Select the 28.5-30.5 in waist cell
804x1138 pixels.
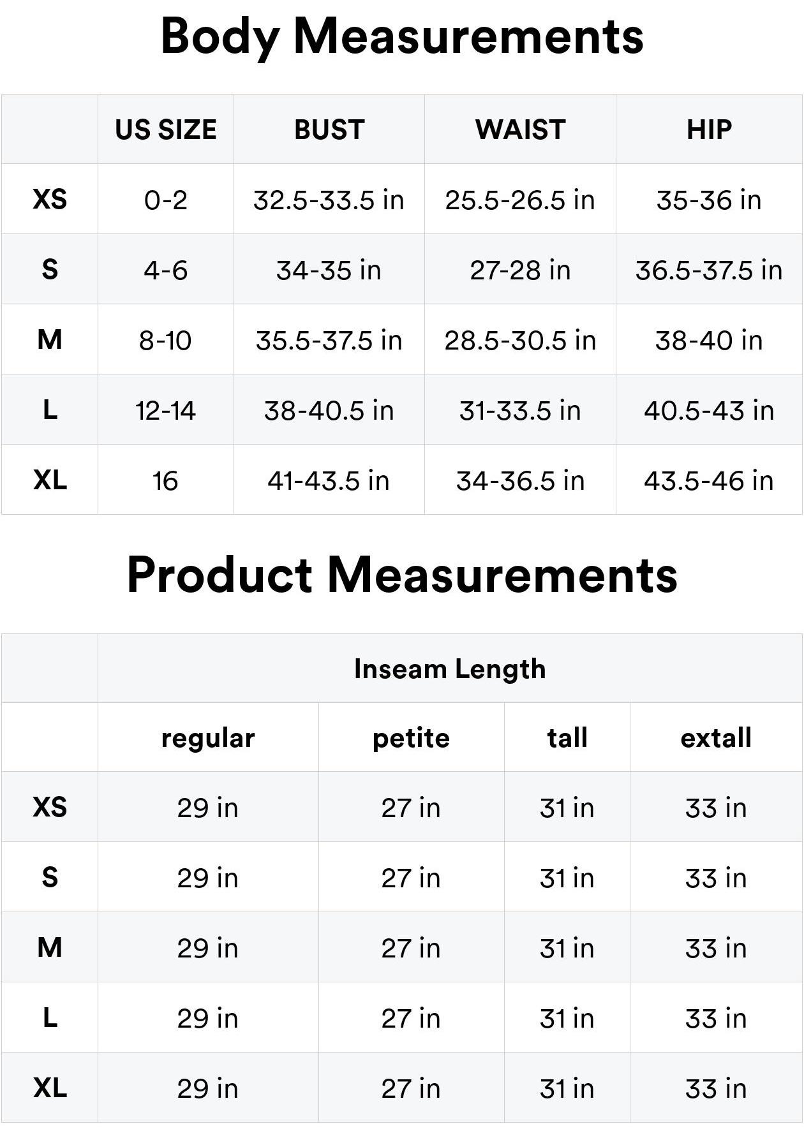tap(520, 340)
